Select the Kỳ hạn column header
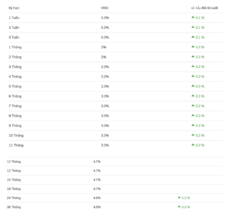 click(14, 8)
